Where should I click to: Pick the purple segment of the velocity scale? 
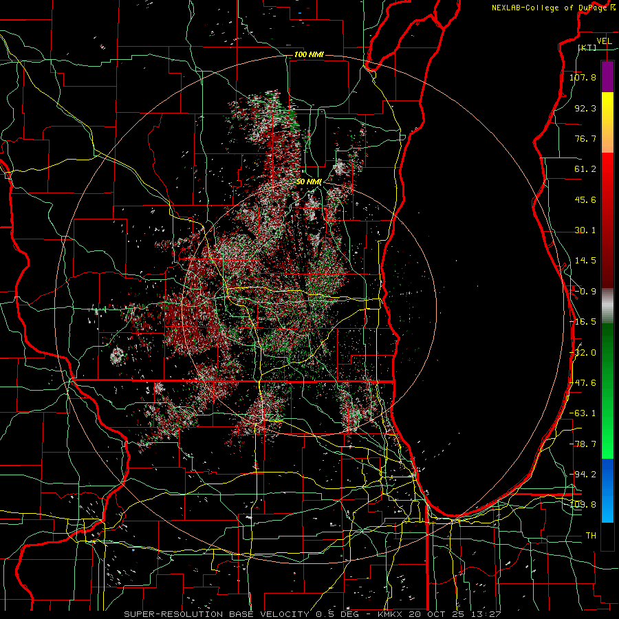(607, 76)
